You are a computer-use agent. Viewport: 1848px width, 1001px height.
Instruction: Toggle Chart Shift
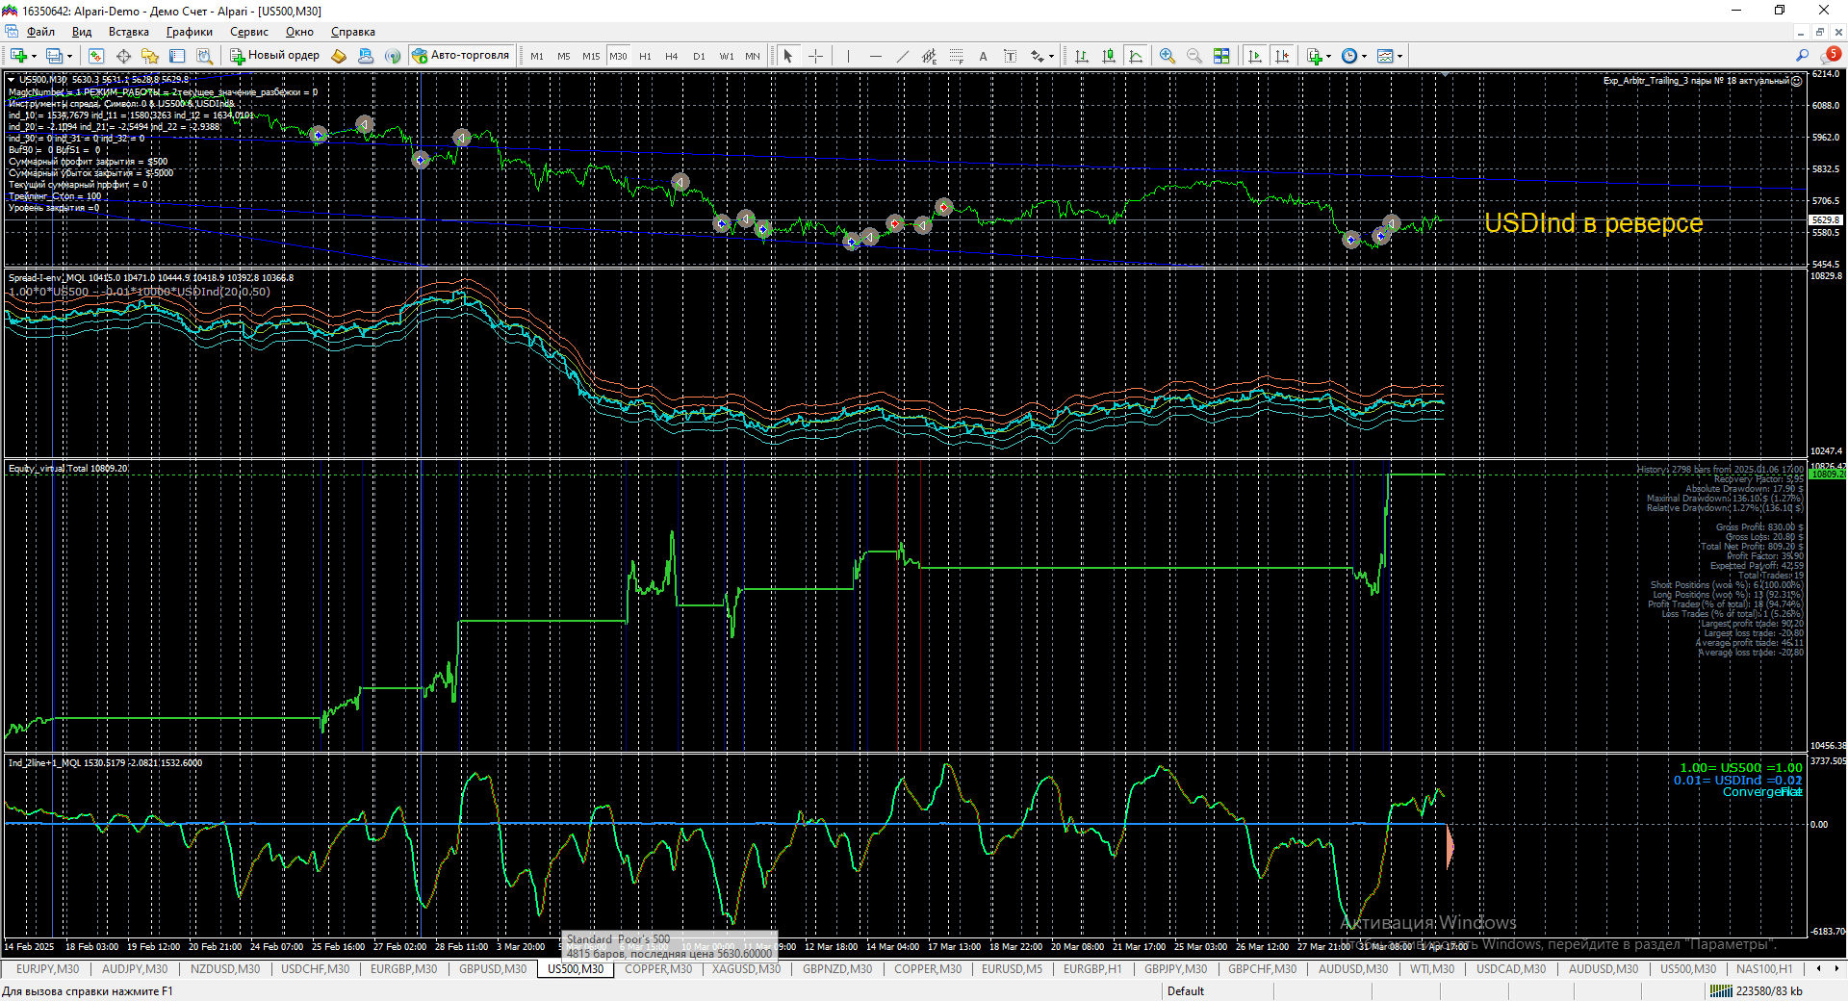coord(1282,56)
